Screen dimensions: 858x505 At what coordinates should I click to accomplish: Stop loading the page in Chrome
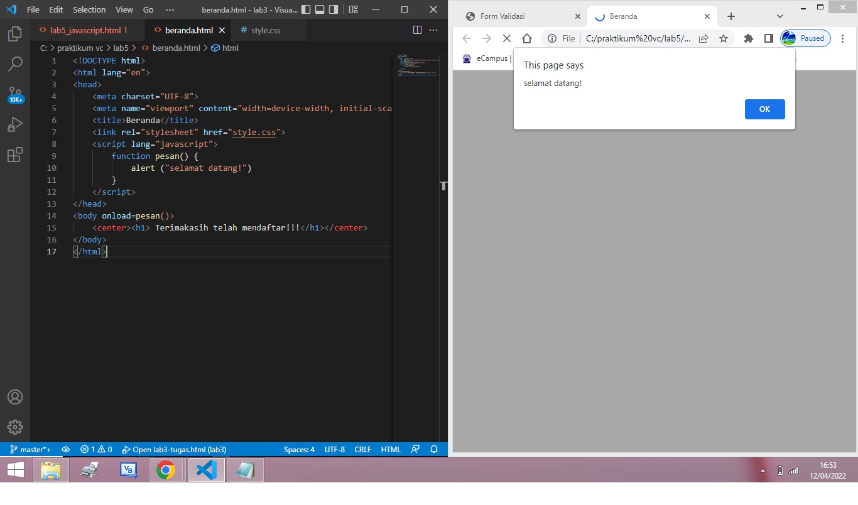(507, 38)
